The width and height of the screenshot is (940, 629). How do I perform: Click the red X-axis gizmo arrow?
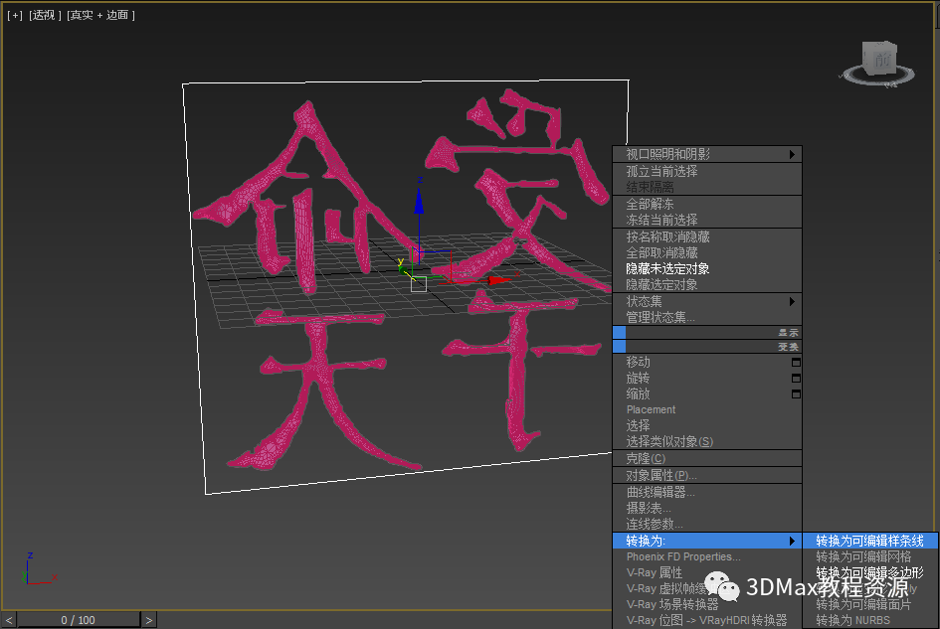pos(499,280)
